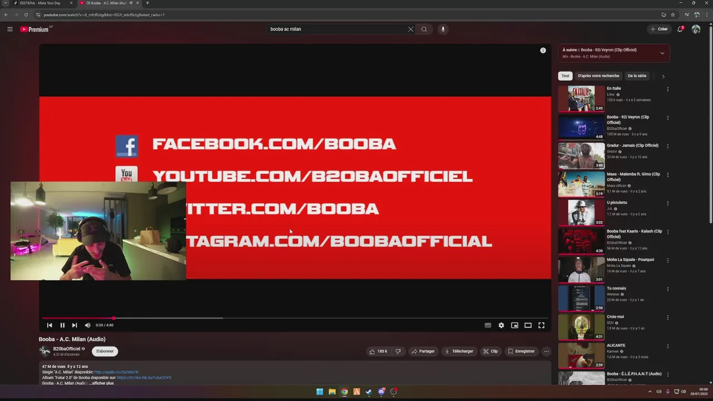Create a Clip from the video
This screenshot has height=401, width=713.
tap(491, 351)
